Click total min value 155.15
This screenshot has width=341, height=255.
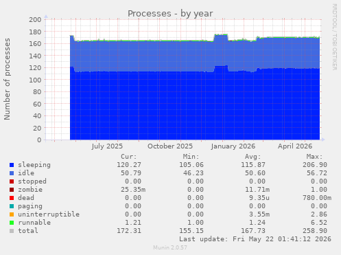[x=191, y=231]
